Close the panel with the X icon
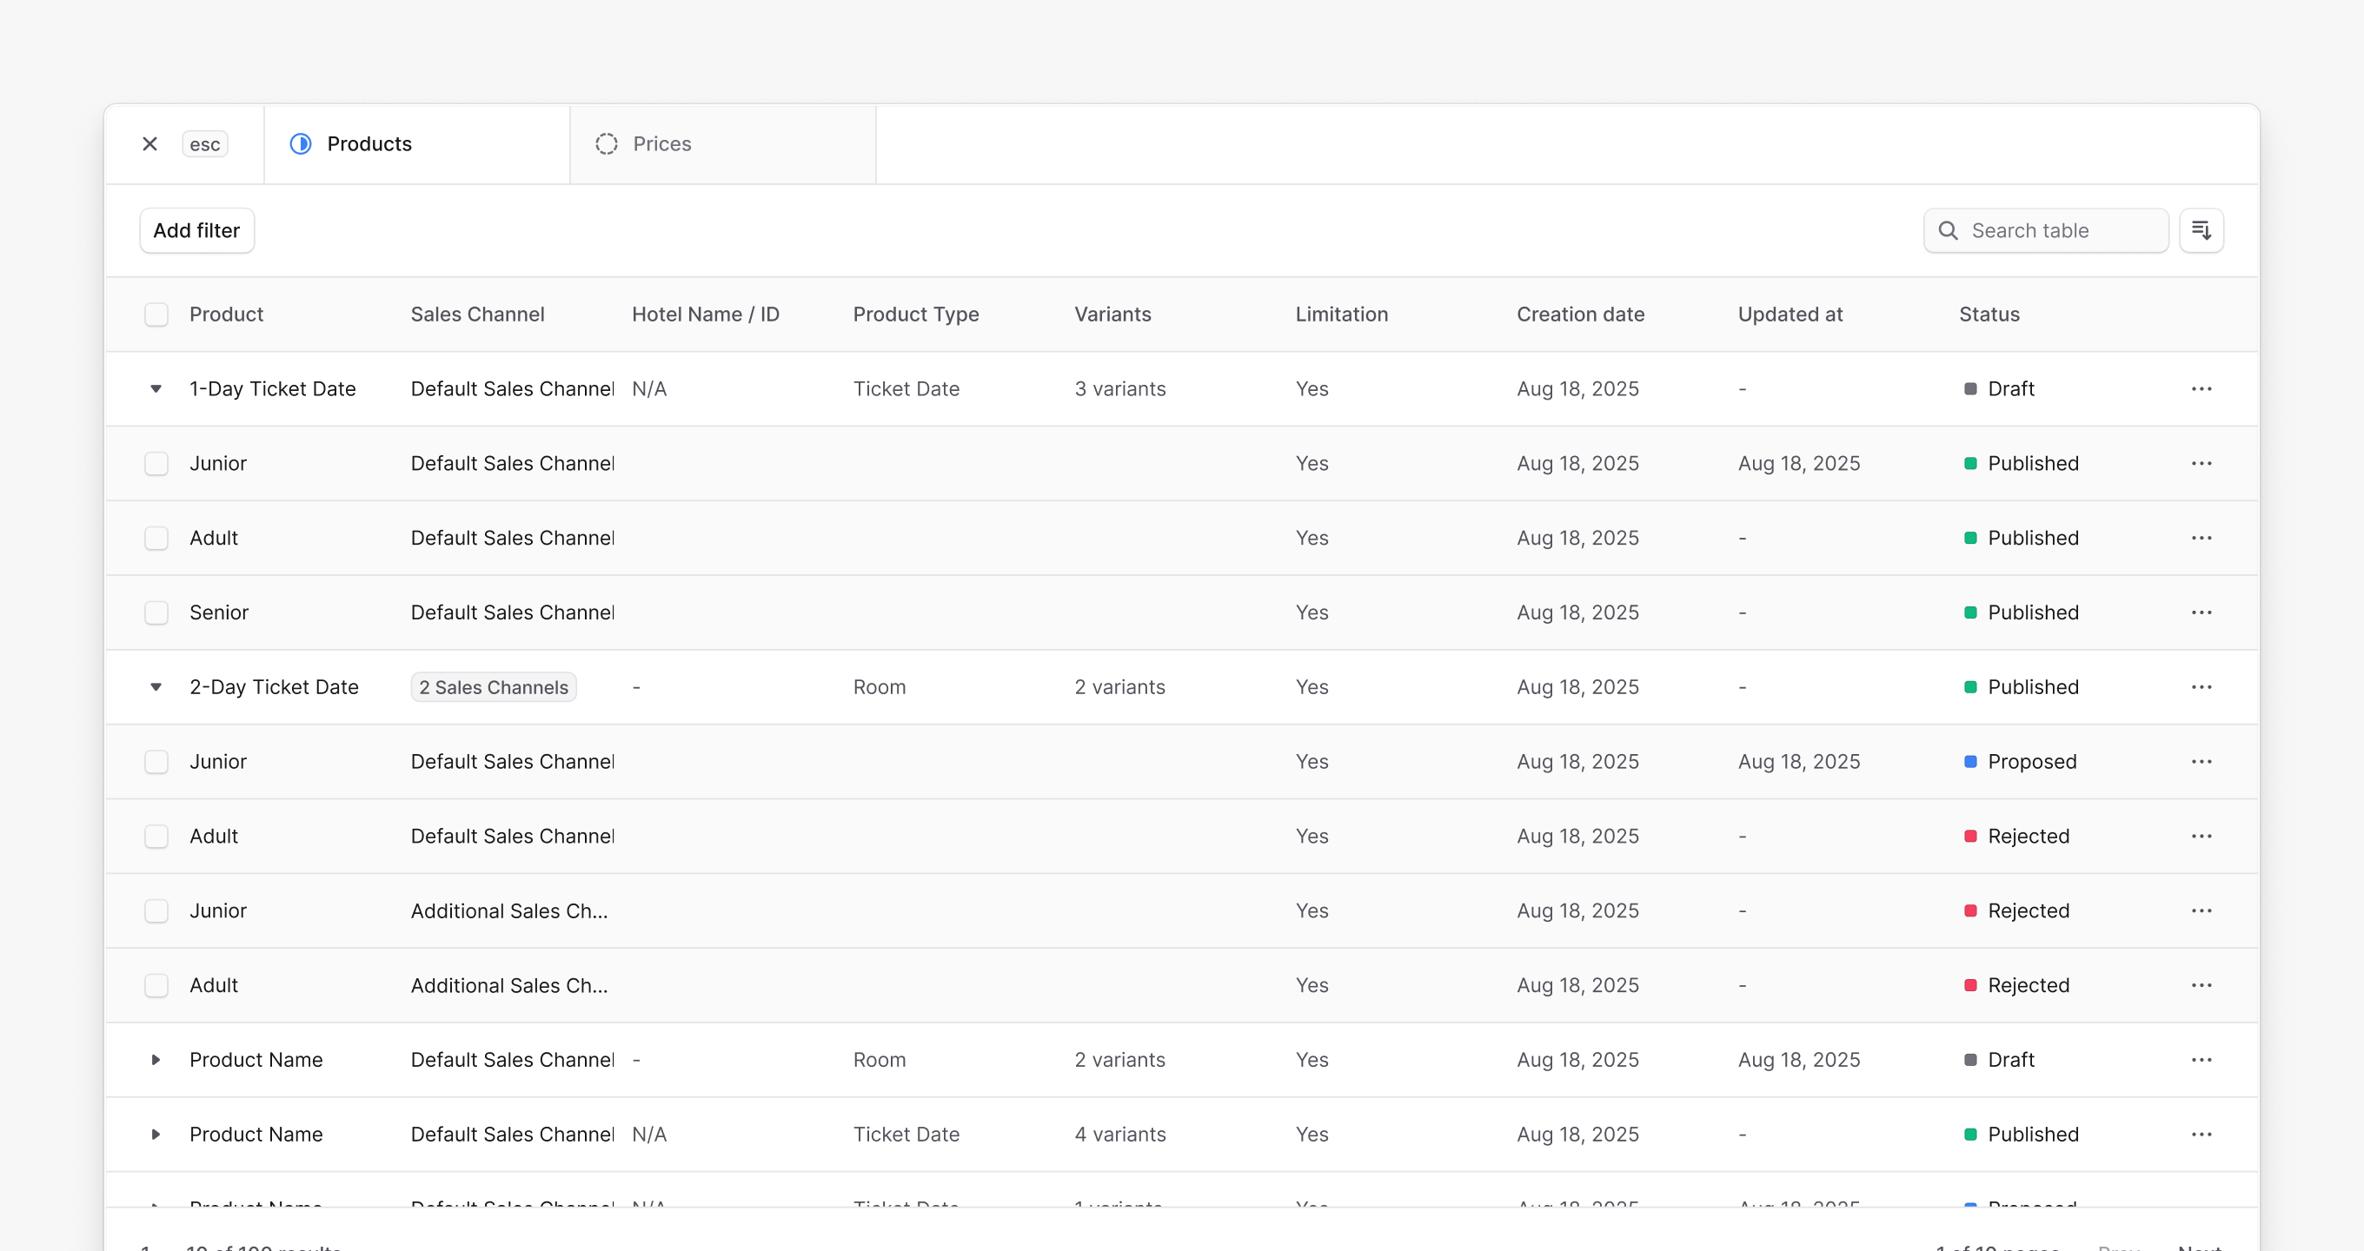The image size is (2364, 1251). 149,144
